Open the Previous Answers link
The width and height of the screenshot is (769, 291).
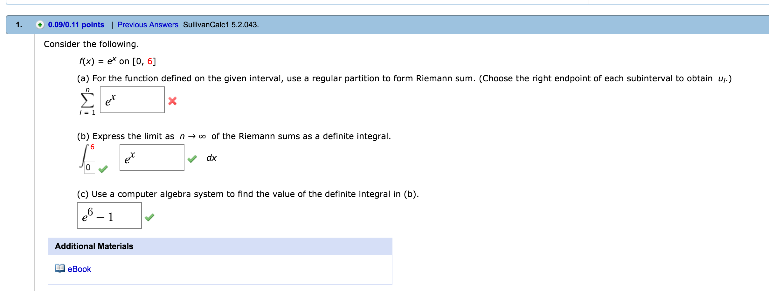point(148,24)
